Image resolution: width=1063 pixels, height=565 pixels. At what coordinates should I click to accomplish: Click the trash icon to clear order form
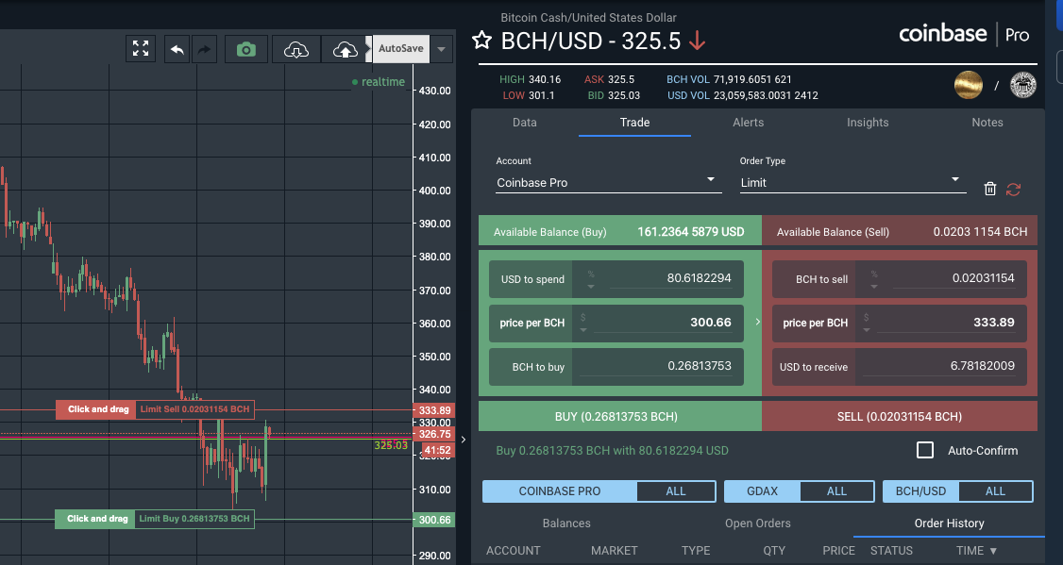tap(989, 189)
